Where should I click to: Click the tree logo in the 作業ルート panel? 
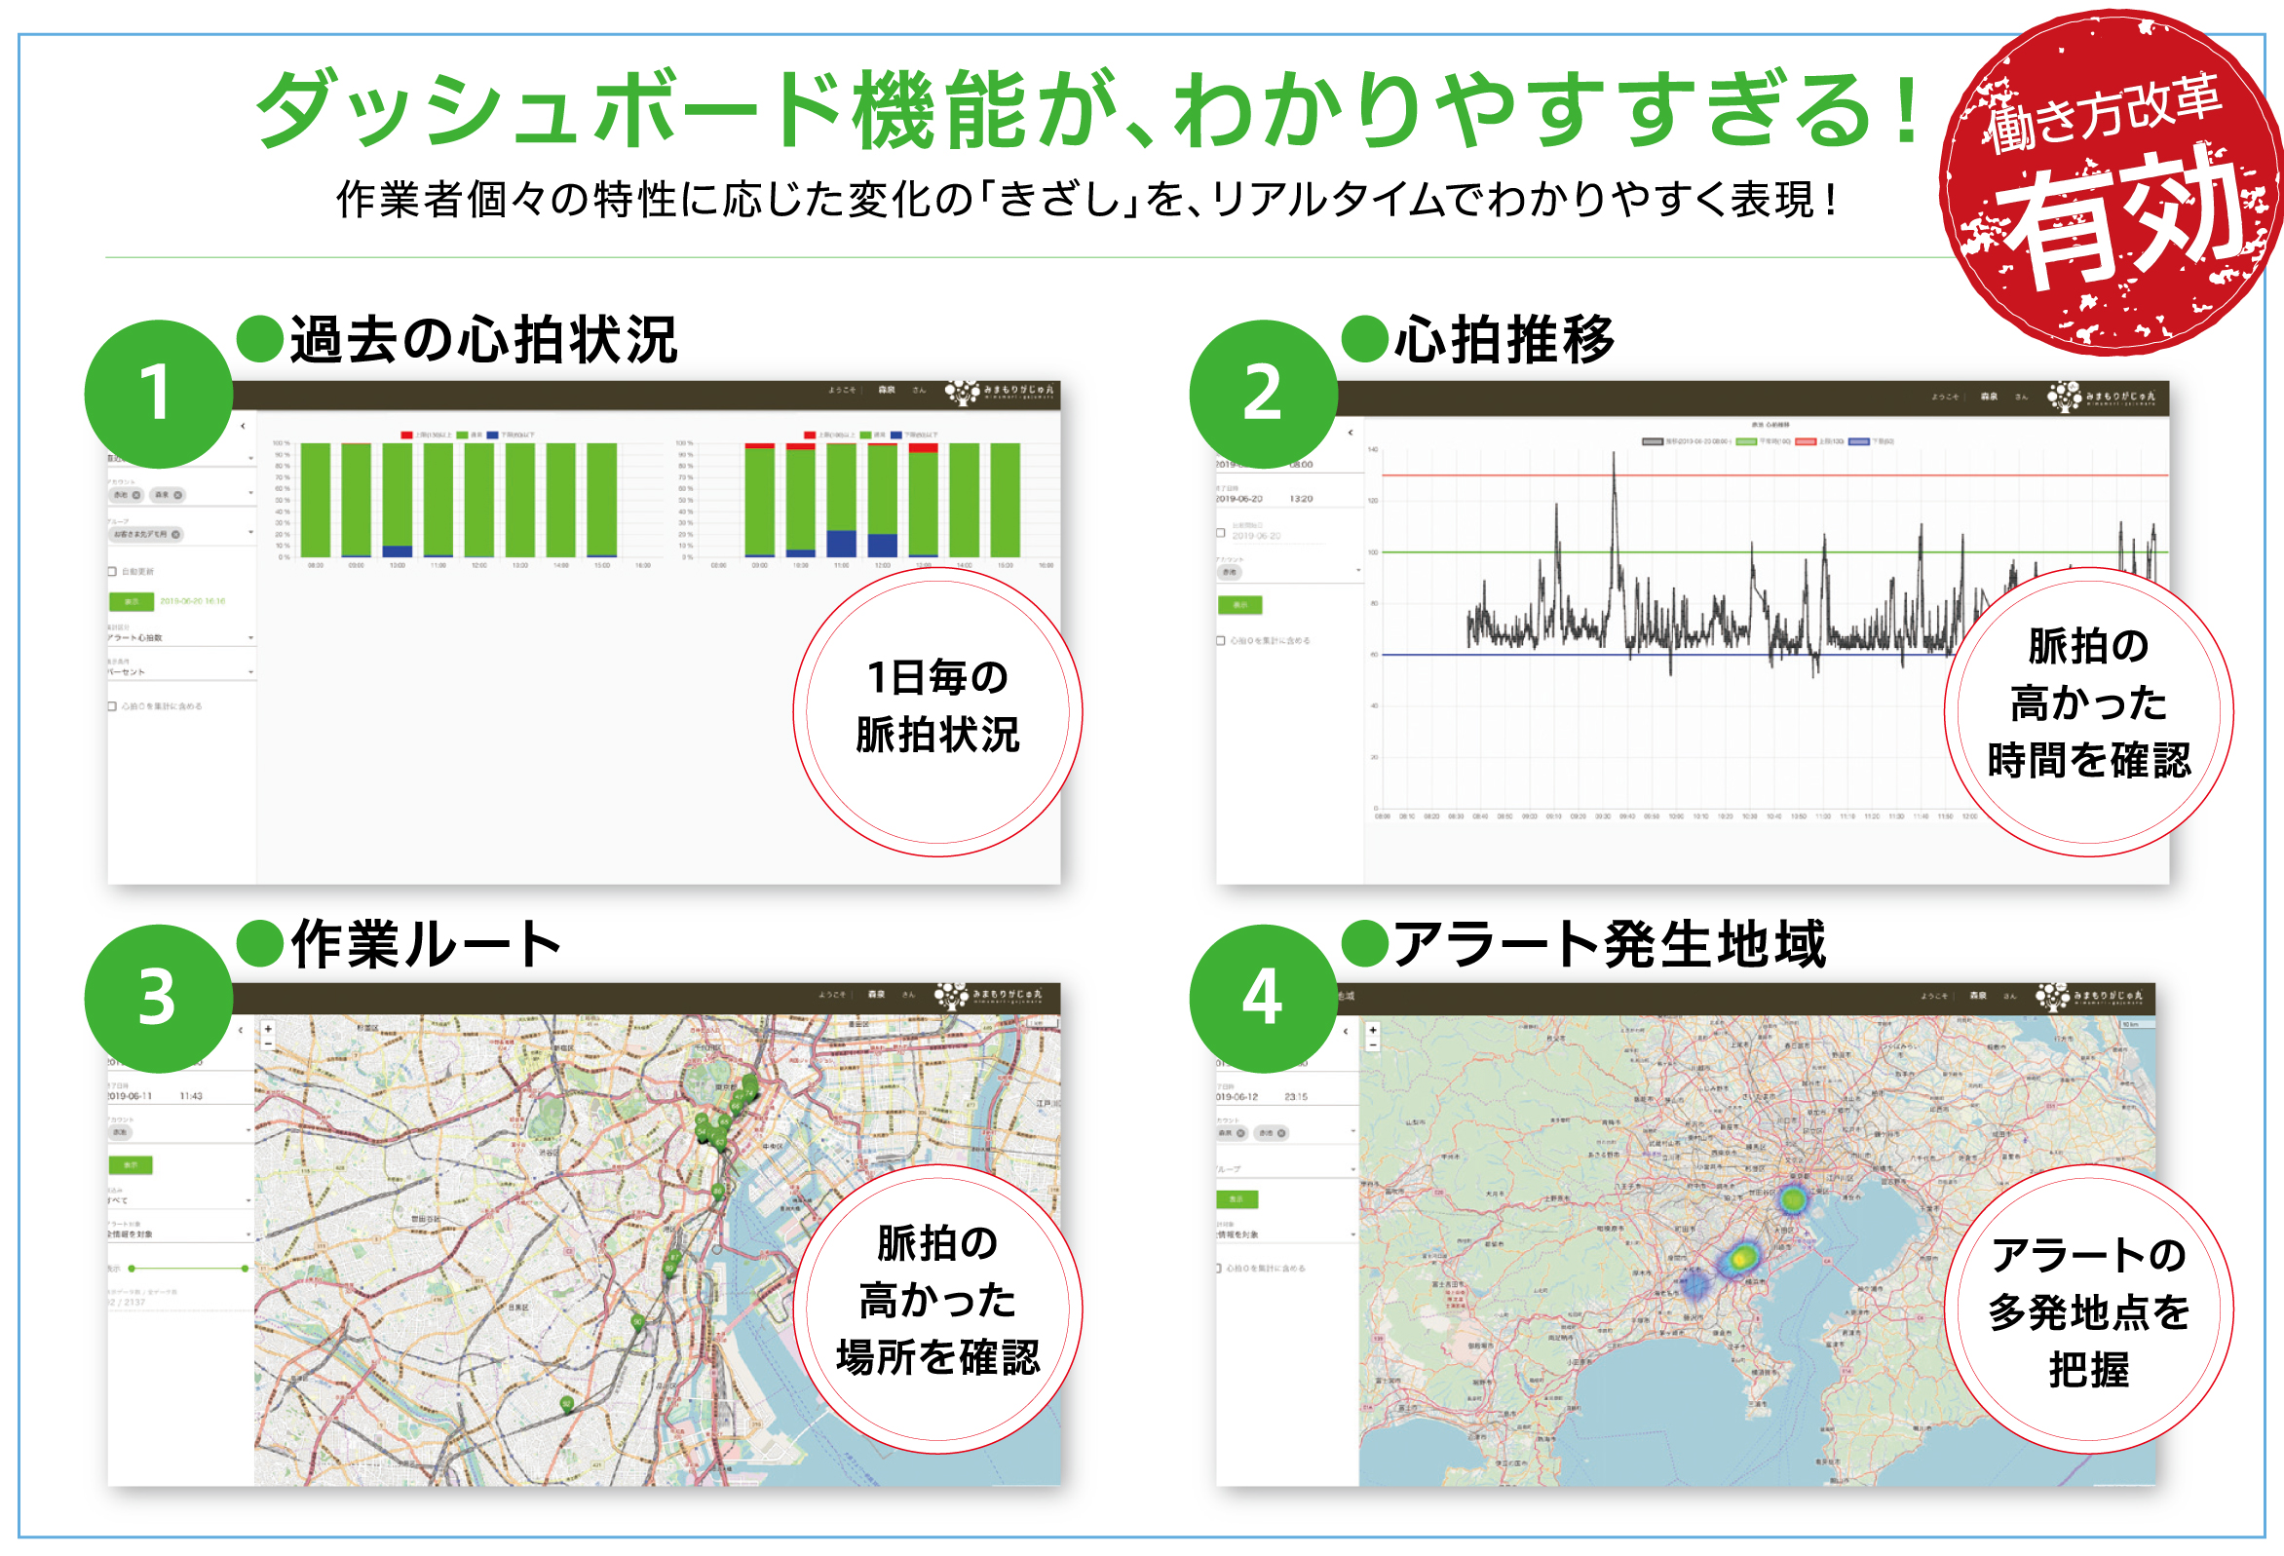[950, 996]
